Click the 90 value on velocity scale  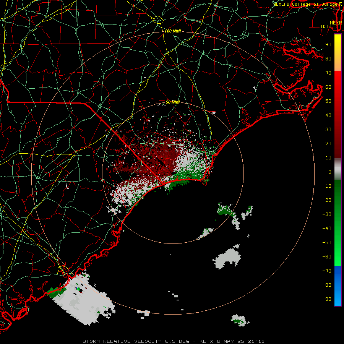[x=328, y=45]
